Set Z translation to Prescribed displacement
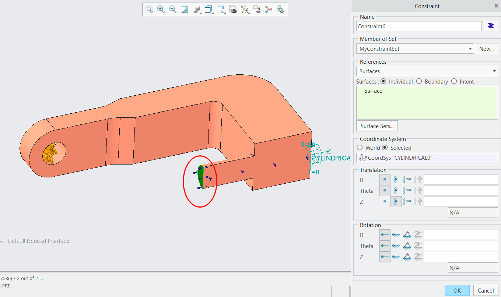 (x=407, y=201)
